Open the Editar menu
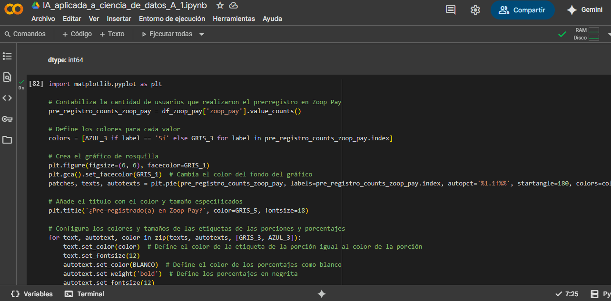The height and width of the screenshot is (301, 611). [x=72, y=19]
